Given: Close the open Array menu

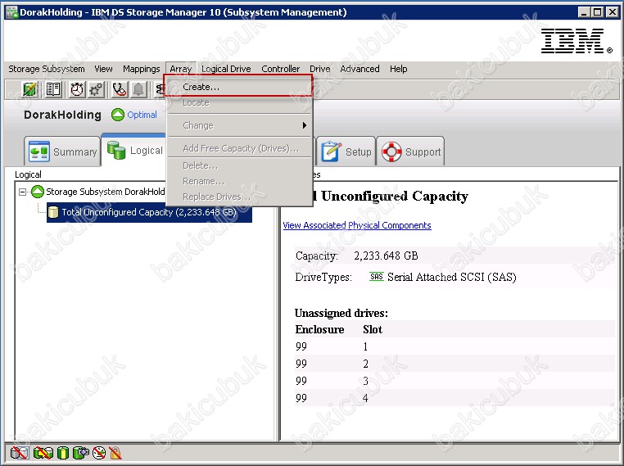Looking at the screenshot, I should point(181,69).
